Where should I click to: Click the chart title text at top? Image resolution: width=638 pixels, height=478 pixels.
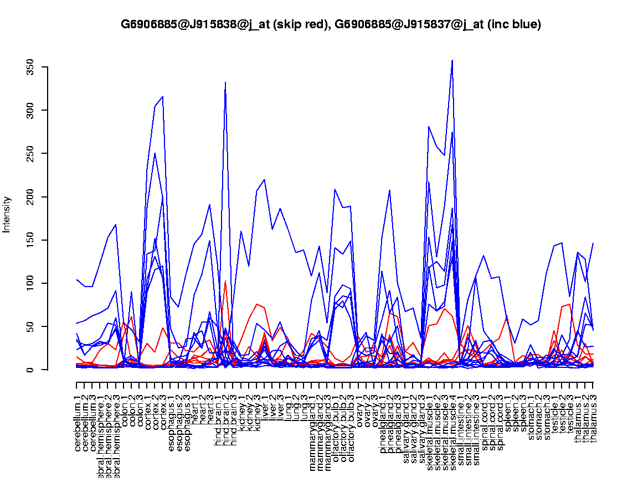tap(331, 24)
